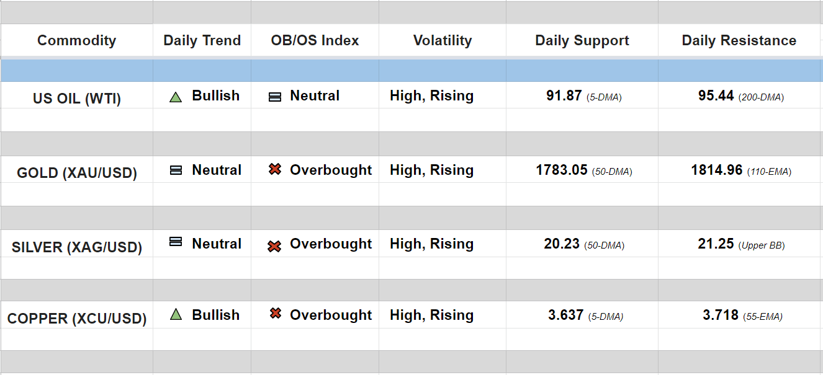Click Silver's Neutral daily trend bars icon
This screenshot has height=375, width=823.
pos(176,242)
